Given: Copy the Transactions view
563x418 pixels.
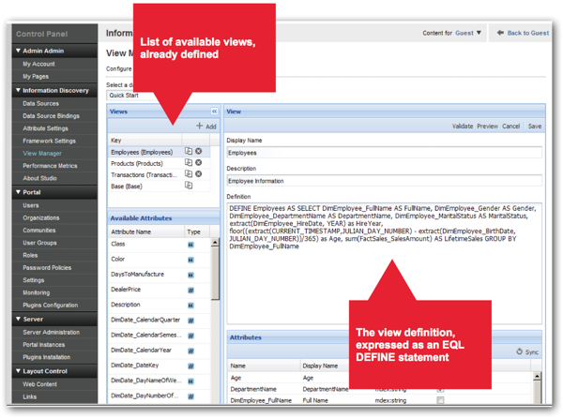Looking at the screenshot, I should coord(189,174).
